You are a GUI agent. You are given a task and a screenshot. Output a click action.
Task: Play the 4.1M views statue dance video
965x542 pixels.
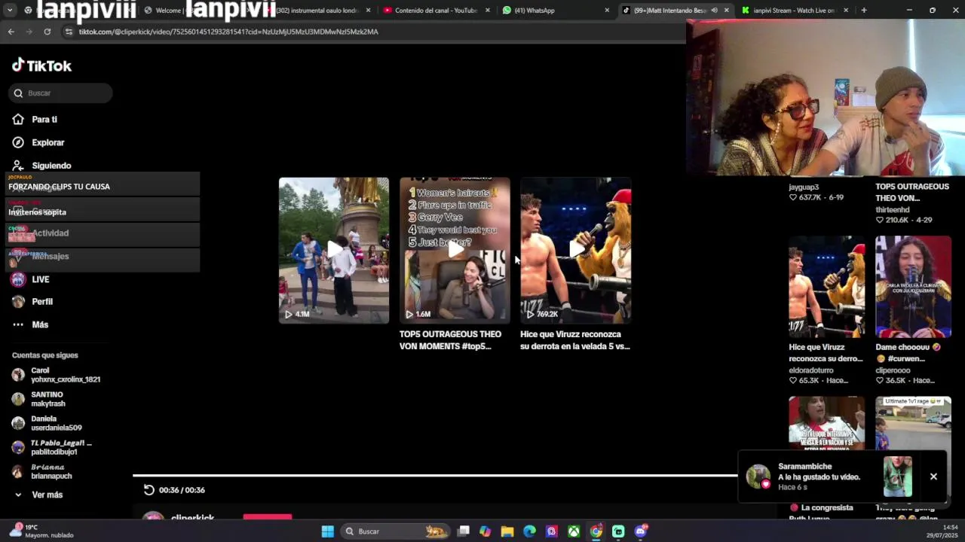point(334,251)
